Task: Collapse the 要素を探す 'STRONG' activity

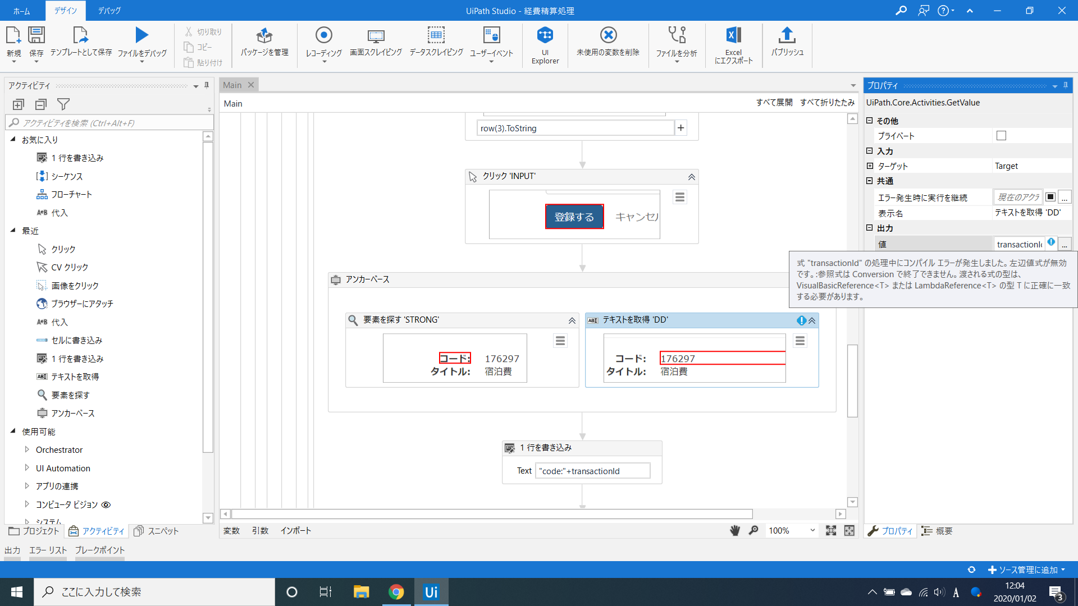Action: 572,320
